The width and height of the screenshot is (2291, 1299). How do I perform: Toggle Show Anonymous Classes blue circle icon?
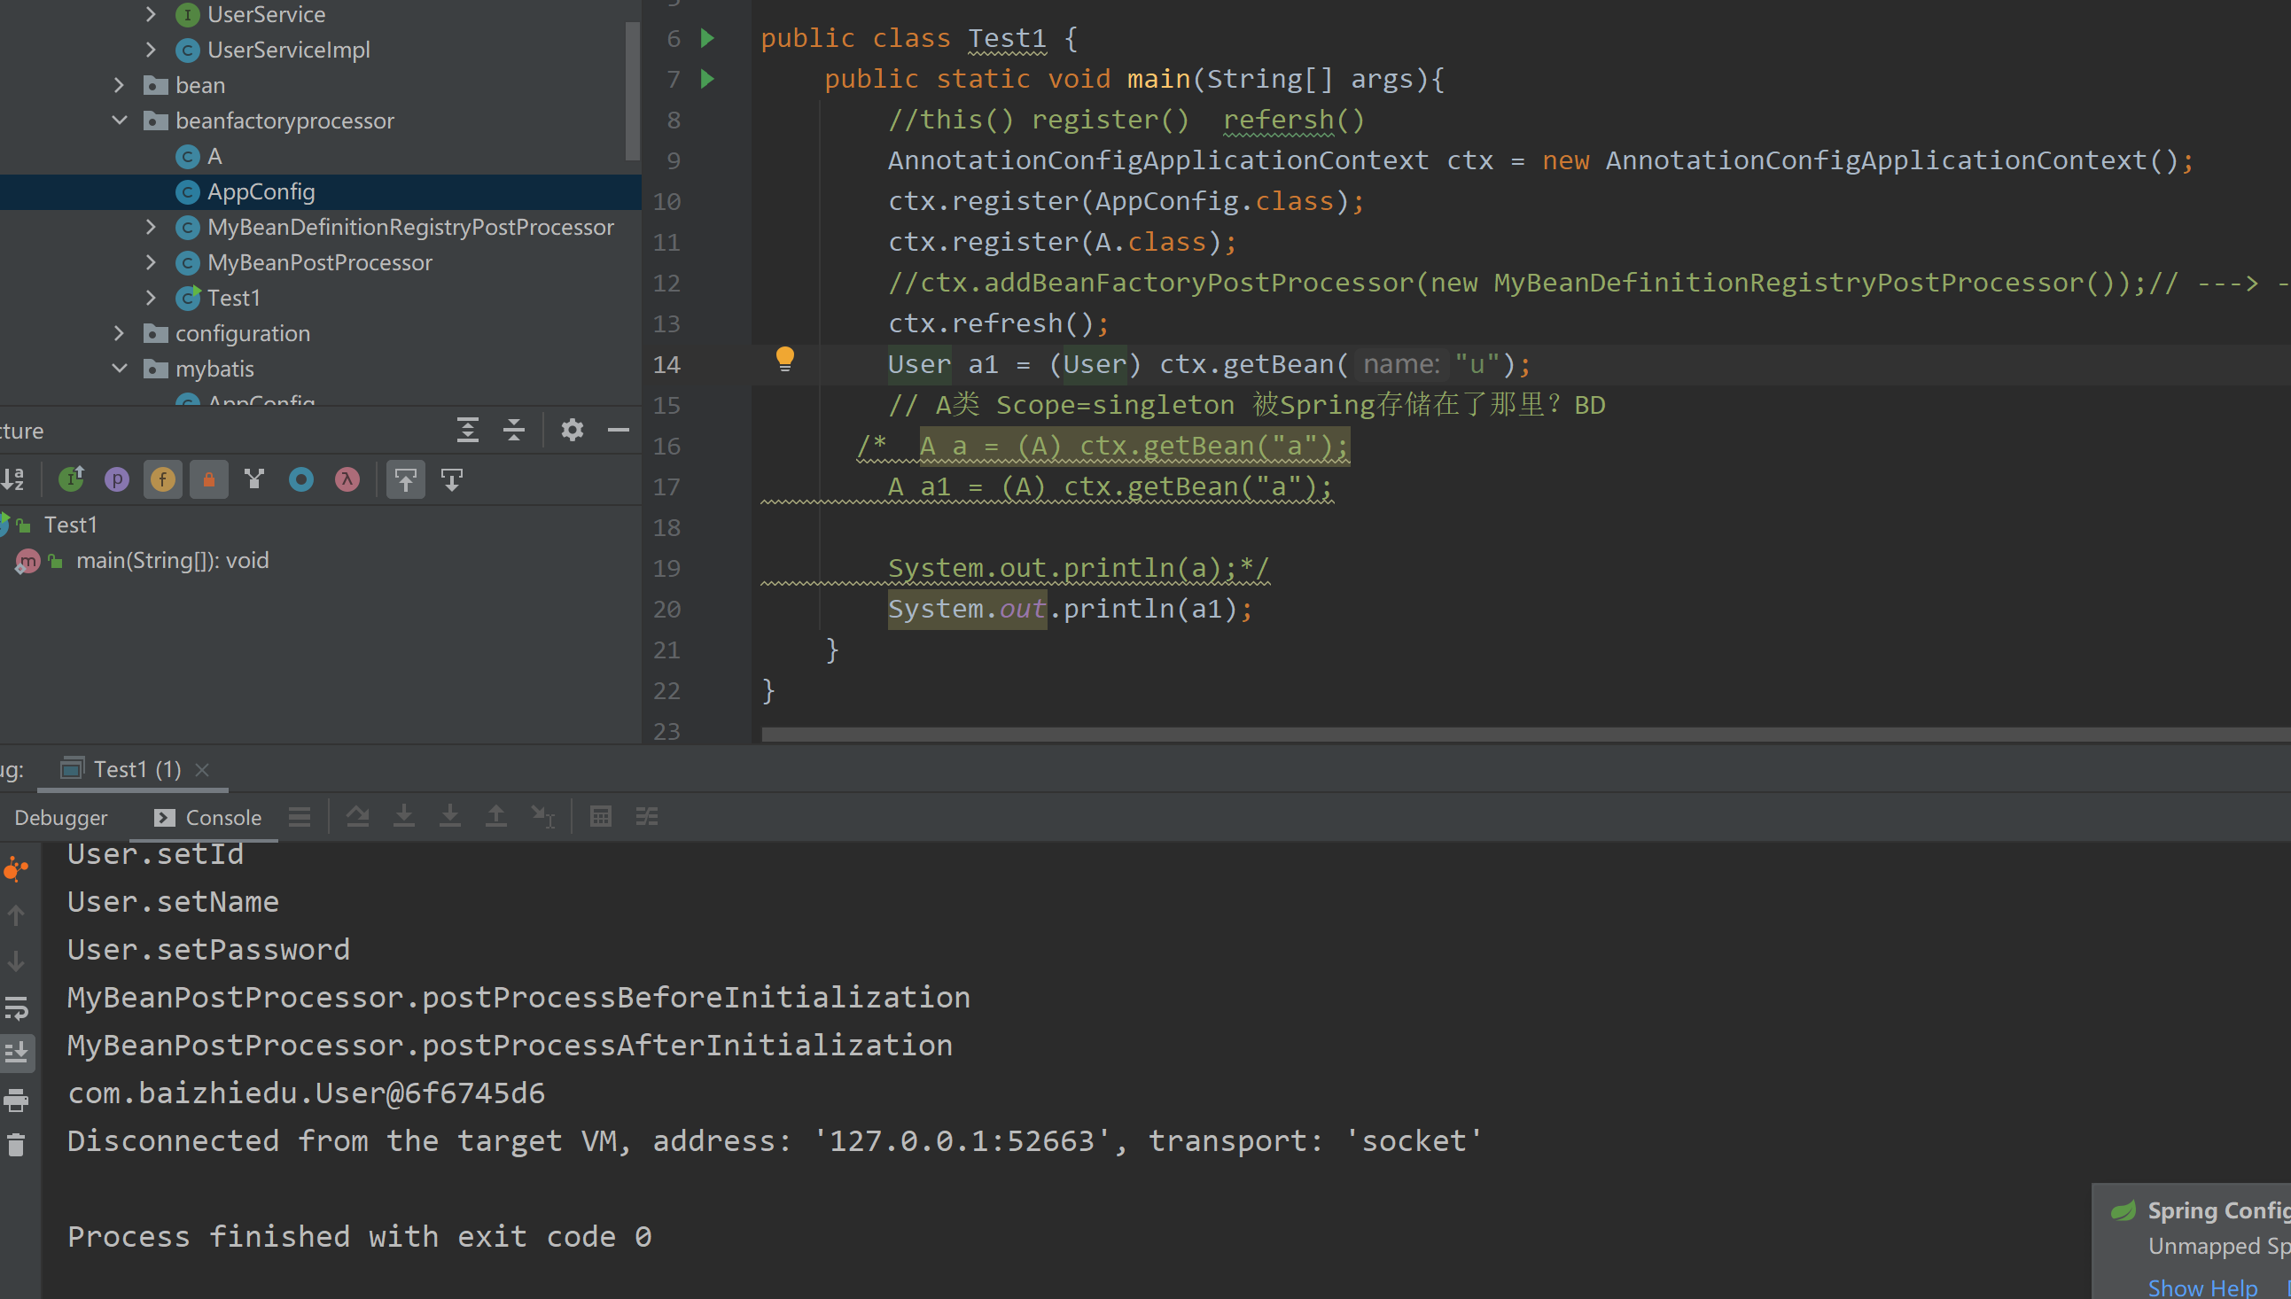301,480
